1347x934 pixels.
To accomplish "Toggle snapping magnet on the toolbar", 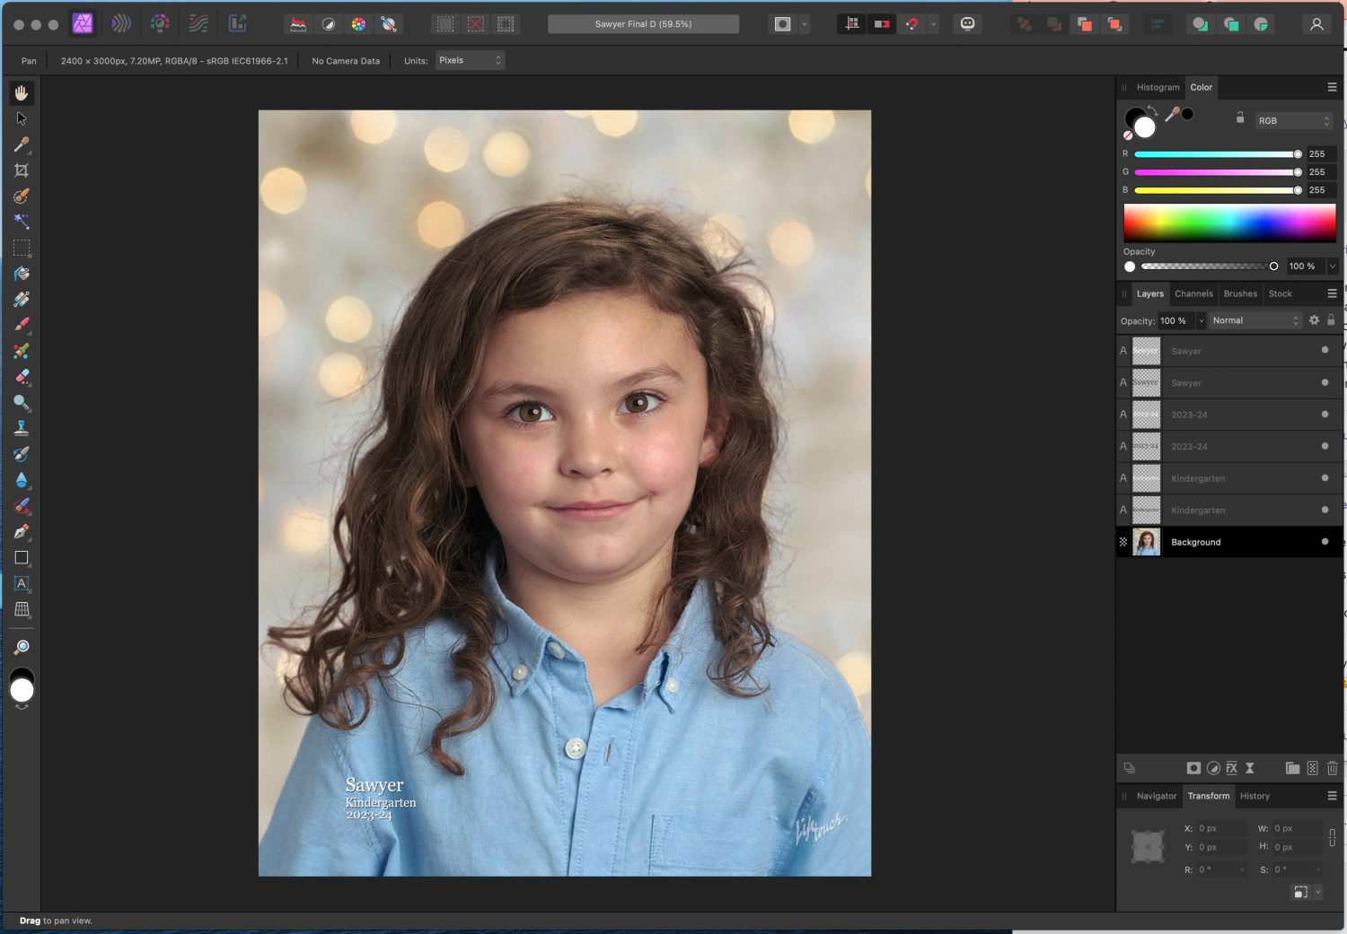I will coord(912,24).
